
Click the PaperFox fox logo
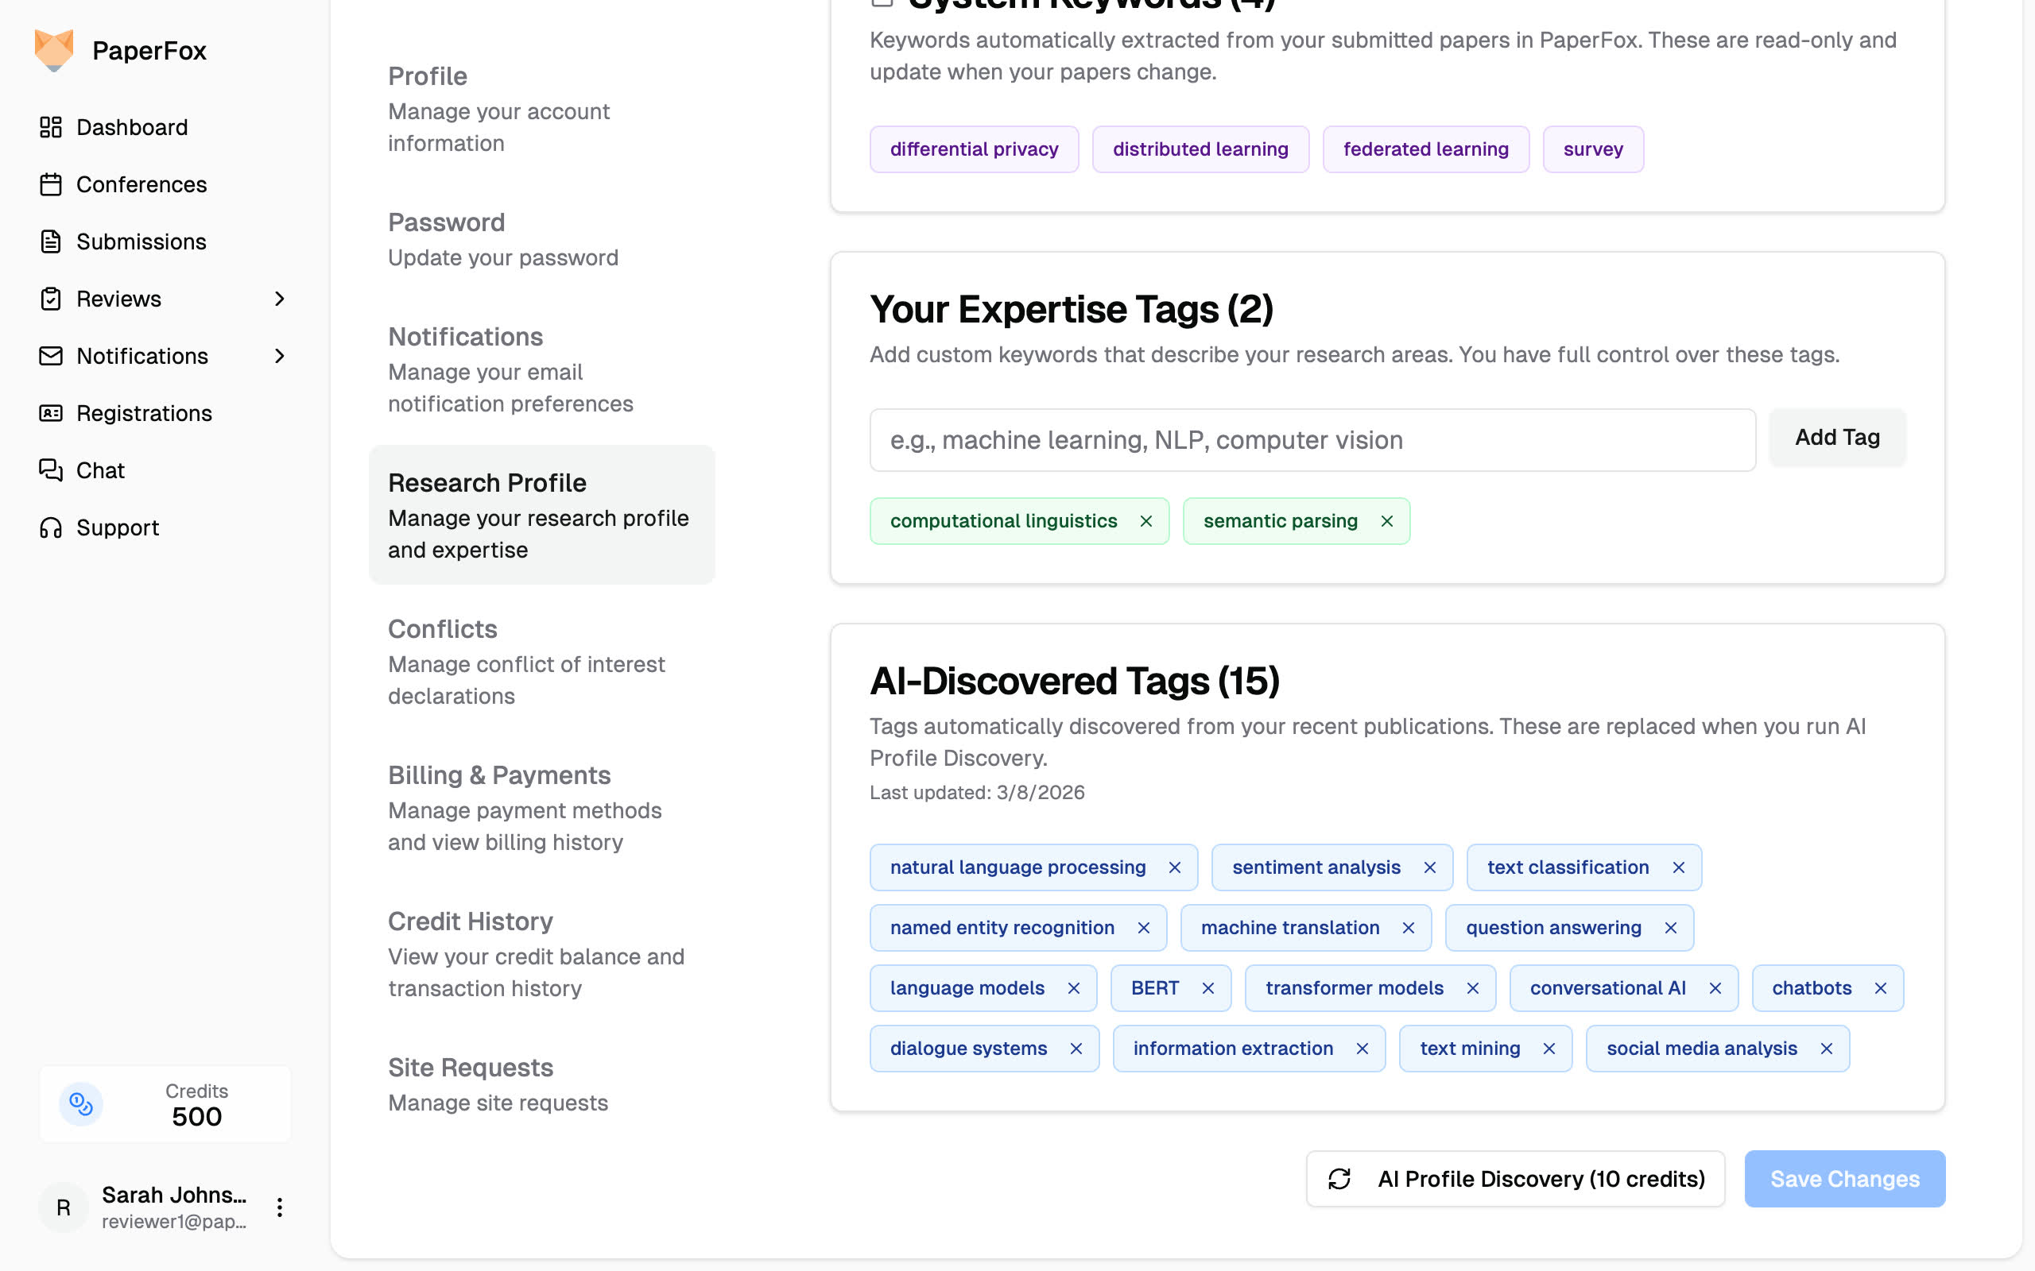[54, 50]
